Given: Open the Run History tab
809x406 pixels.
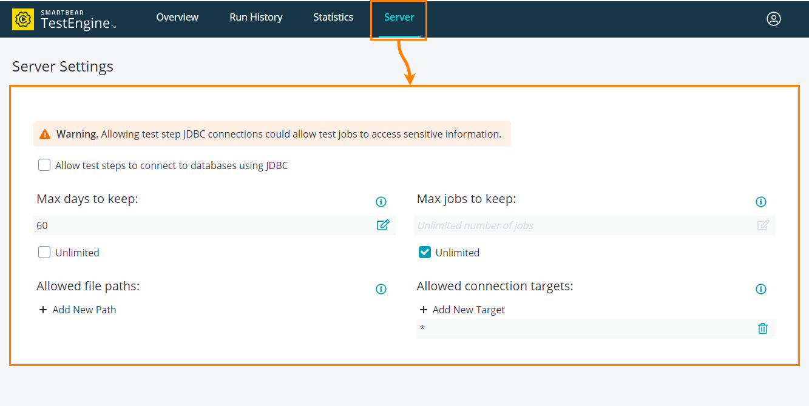Looking at the screenshot, I should pos(256,17).
